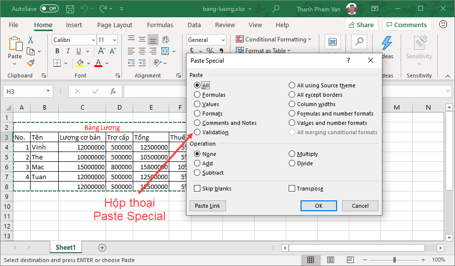Viewport: 455px width, 266px height.
Task: Open Font dialog launcher
Action: [x=118, y=76]
